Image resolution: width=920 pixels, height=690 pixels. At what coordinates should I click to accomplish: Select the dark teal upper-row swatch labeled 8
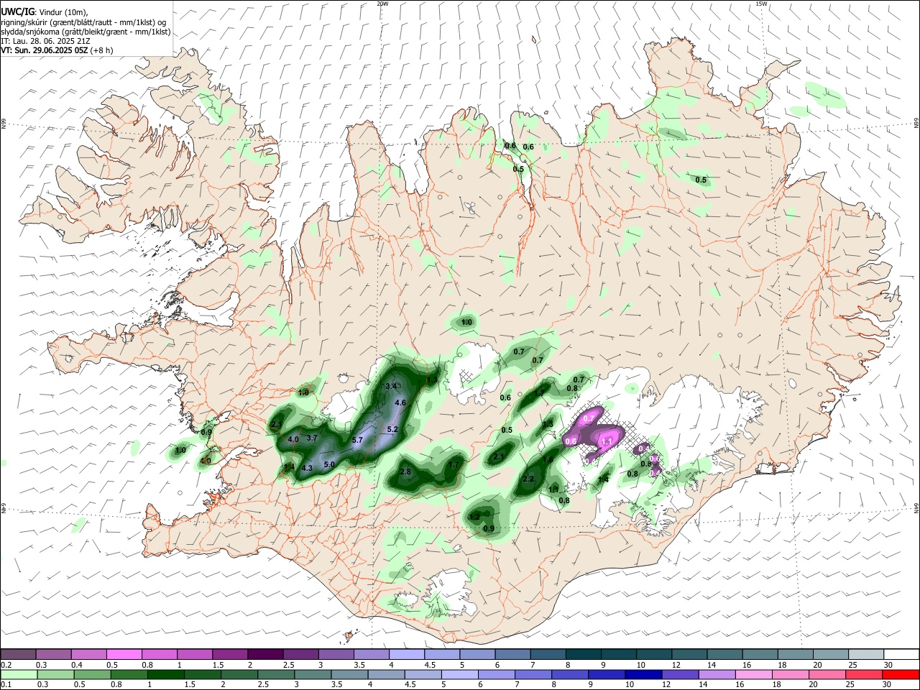[x=584, y=654]
